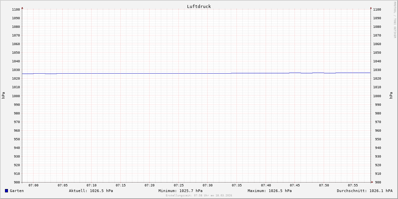
Task: Click the 1100 label on left Y axis
Action: click(16, 9)
